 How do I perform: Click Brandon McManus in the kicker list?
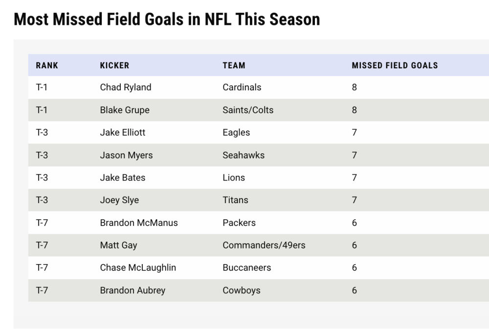click(x=139, y=223)
